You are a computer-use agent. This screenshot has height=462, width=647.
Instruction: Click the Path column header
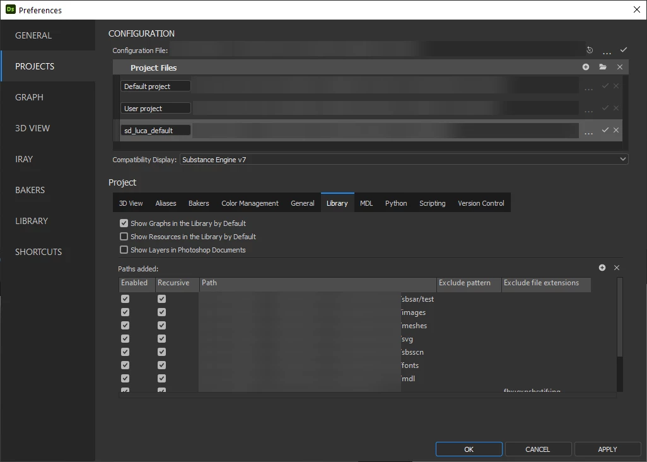click(318, 283)
